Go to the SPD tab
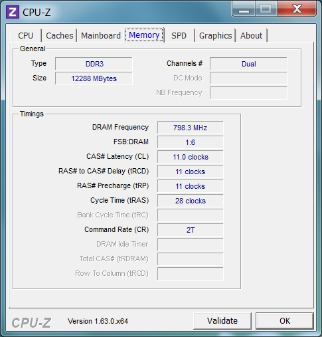322x337 pixels. click(179, 35)
